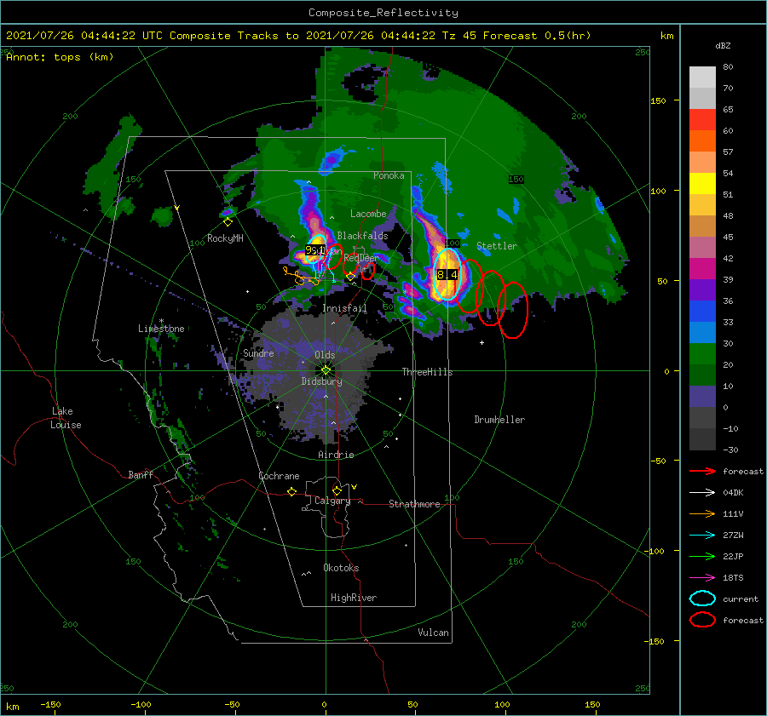Click the HighRiver city label

coord(354,598)
